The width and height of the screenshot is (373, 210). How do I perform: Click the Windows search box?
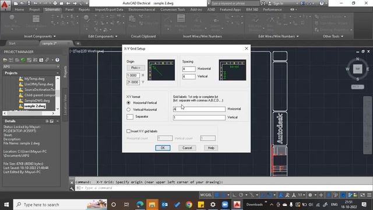(x=61, y=205)
